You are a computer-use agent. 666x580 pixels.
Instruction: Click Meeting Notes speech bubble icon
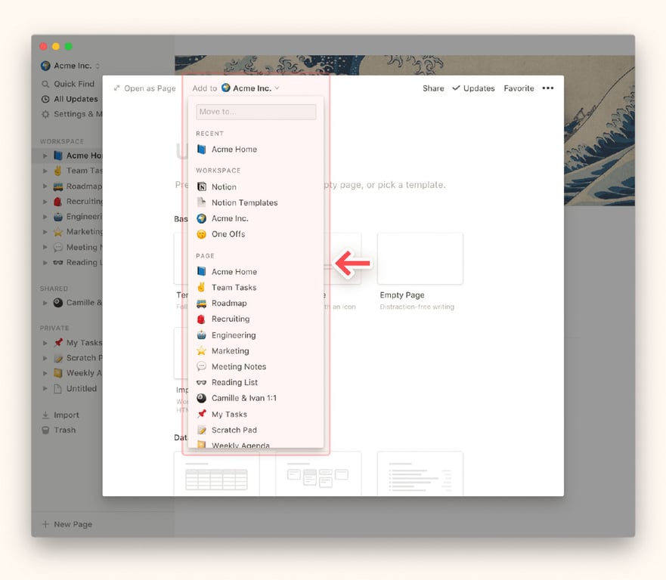point(201,366)
